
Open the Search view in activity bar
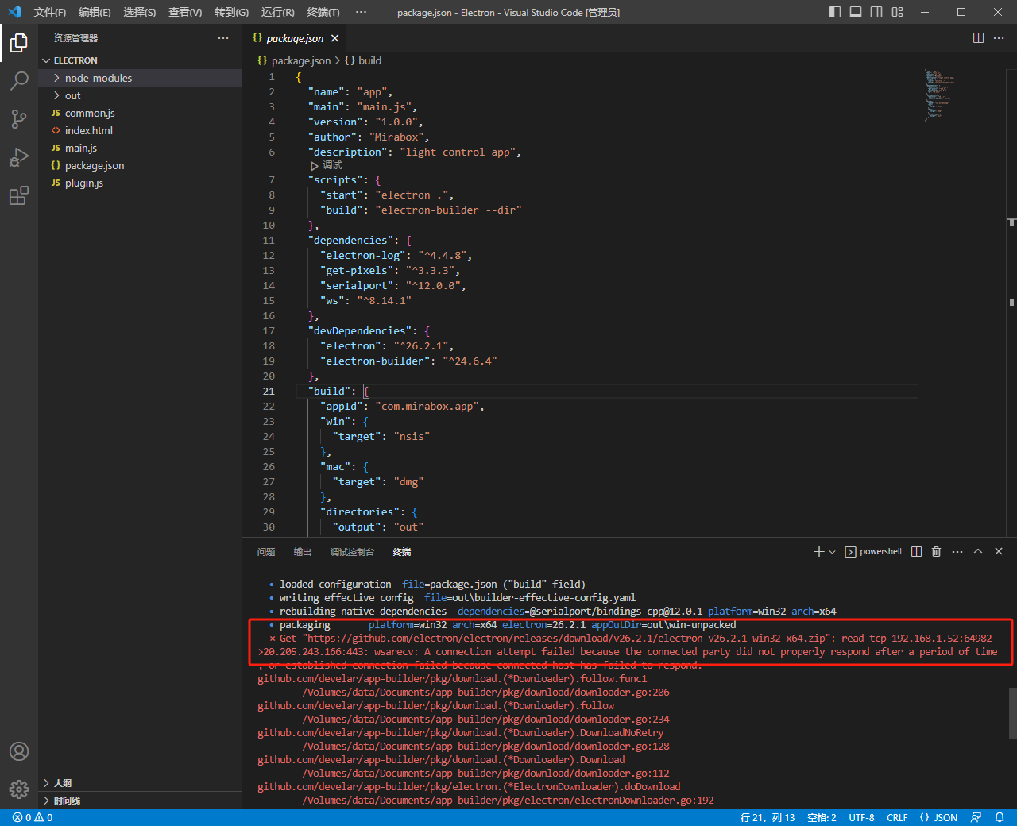(19, 80)
